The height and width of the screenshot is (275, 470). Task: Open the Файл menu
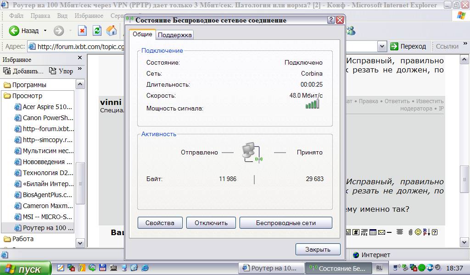coord(16,16)
